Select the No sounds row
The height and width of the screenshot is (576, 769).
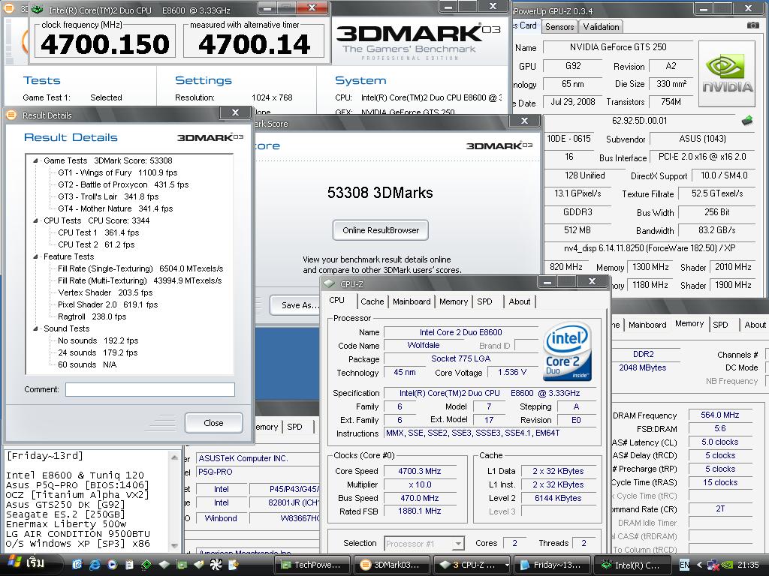coord(98,341)
